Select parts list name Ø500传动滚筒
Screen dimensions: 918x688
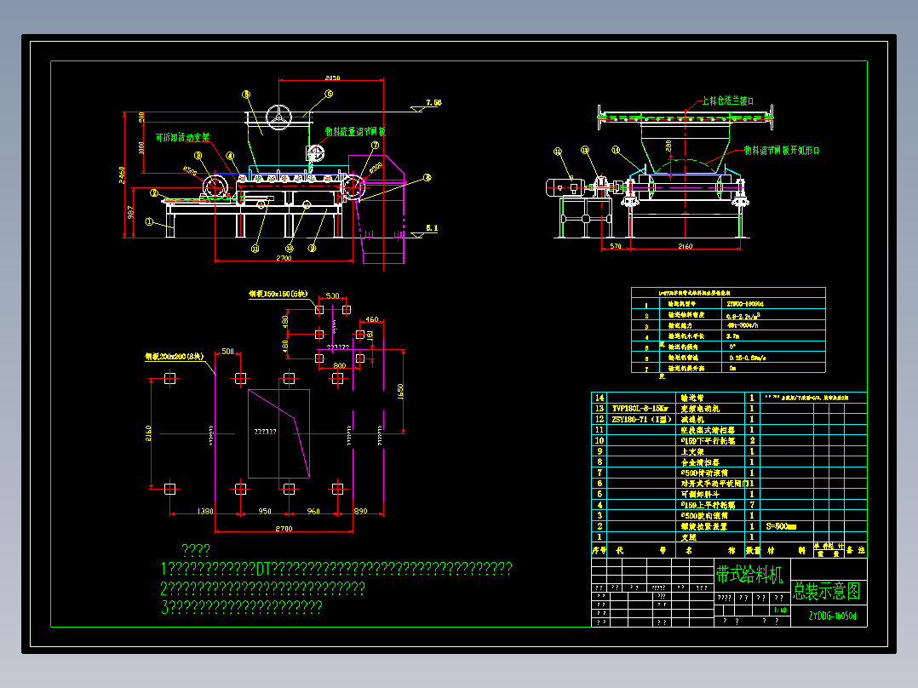[704, 473]
